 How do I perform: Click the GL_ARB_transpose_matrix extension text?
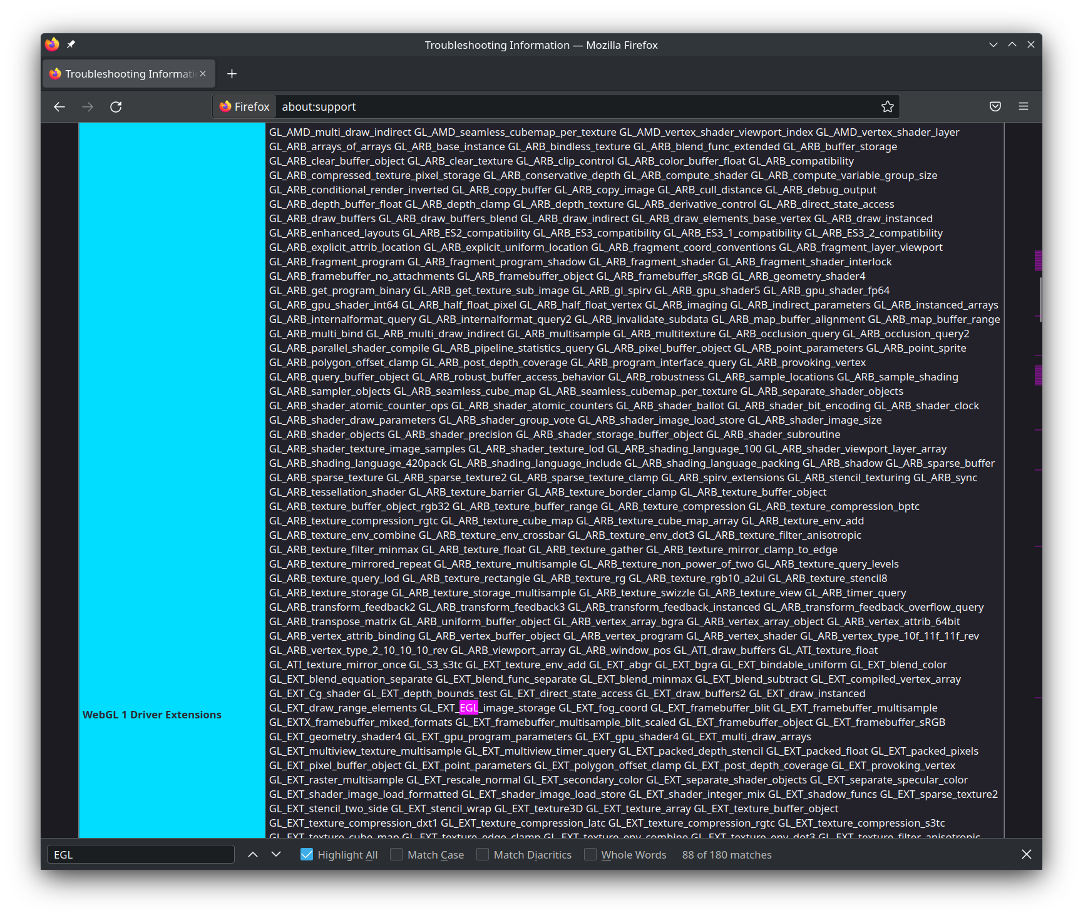pyautogui.click(x=333, y=621)
